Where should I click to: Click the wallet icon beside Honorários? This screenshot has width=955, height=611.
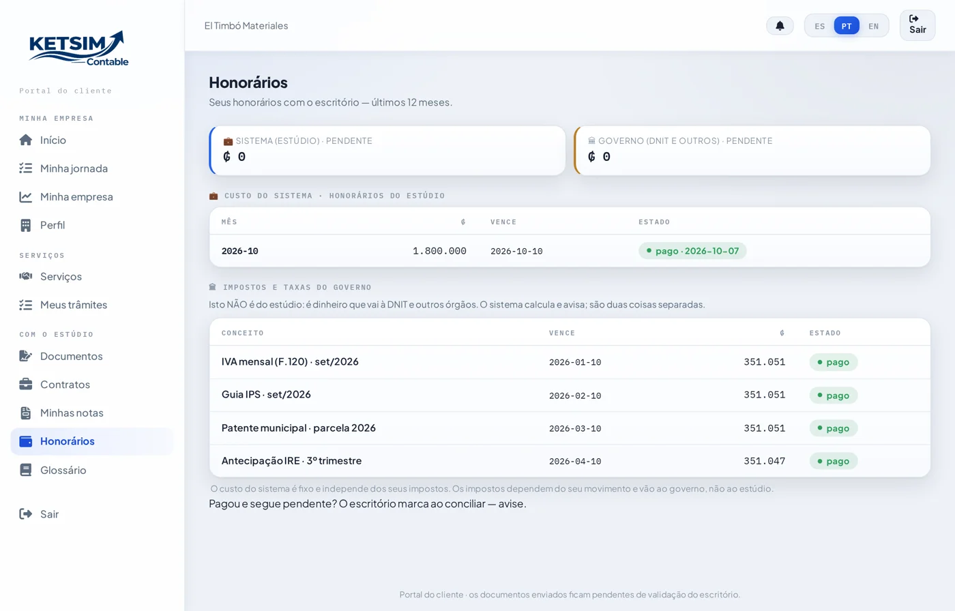pos(26,441)
